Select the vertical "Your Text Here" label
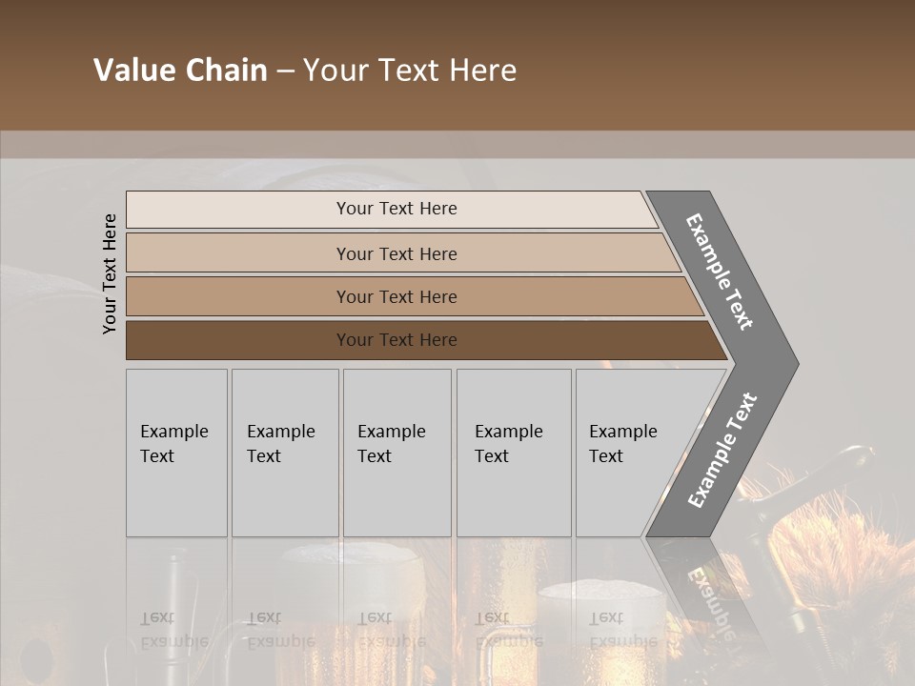The height and width of the screenshot is (686, 915). (x=110, y=274)
